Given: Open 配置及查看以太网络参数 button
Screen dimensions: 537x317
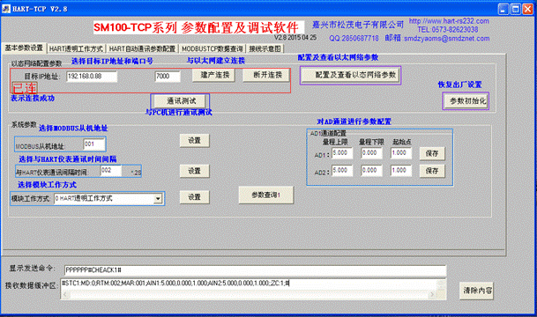Looking at the screenshot, I should (351, 75).
